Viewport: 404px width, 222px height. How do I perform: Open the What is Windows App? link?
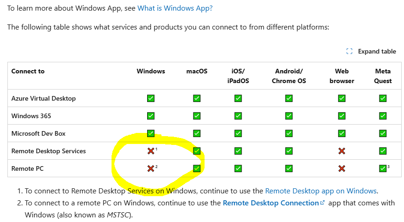(175, 8)
